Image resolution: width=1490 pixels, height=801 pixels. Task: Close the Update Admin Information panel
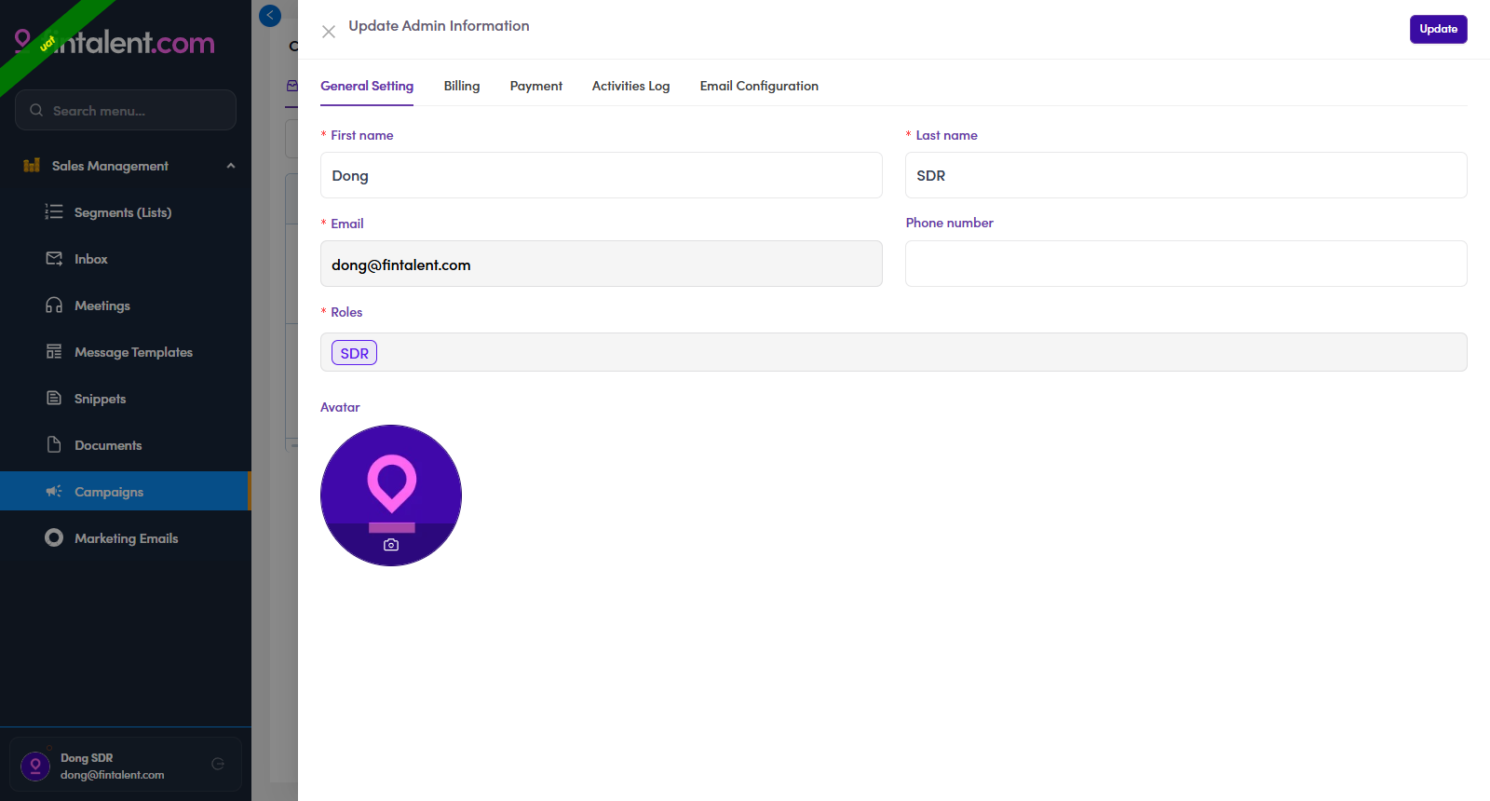pos(329,32)
